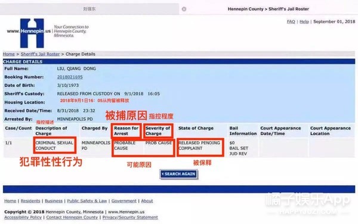
Task: Open Government footer link
Action: (x=124, y=201)
